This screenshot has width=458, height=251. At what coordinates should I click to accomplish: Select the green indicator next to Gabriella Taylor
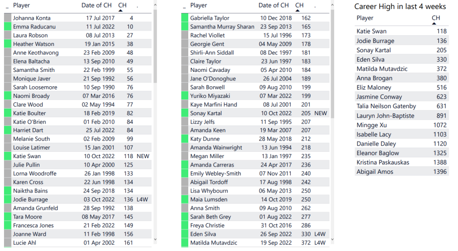pos(184,18)
